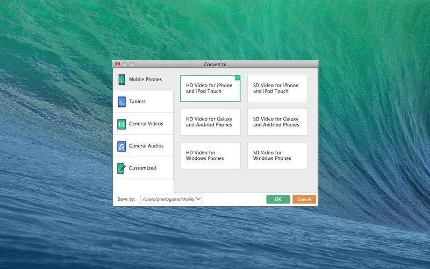The height and width of the screenshot is (269, 430).
Task: Click the Mobile Phones smartphone icon
Action: 121,80
